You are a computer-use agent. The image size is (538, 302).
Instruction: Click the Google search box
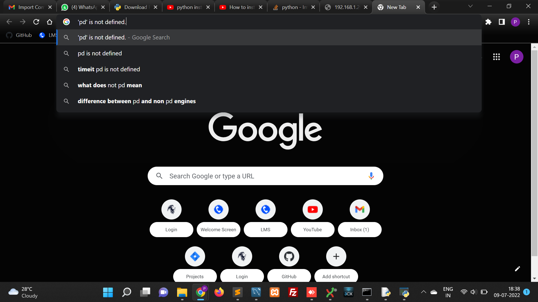pos(265,176)
